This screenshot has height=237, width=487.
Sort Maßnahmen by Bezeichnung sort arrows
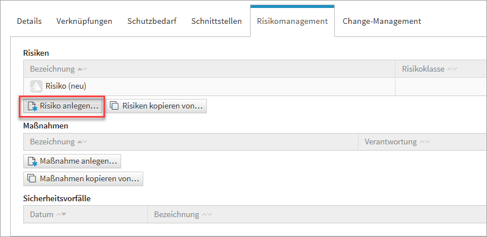[x=82, y=142]
